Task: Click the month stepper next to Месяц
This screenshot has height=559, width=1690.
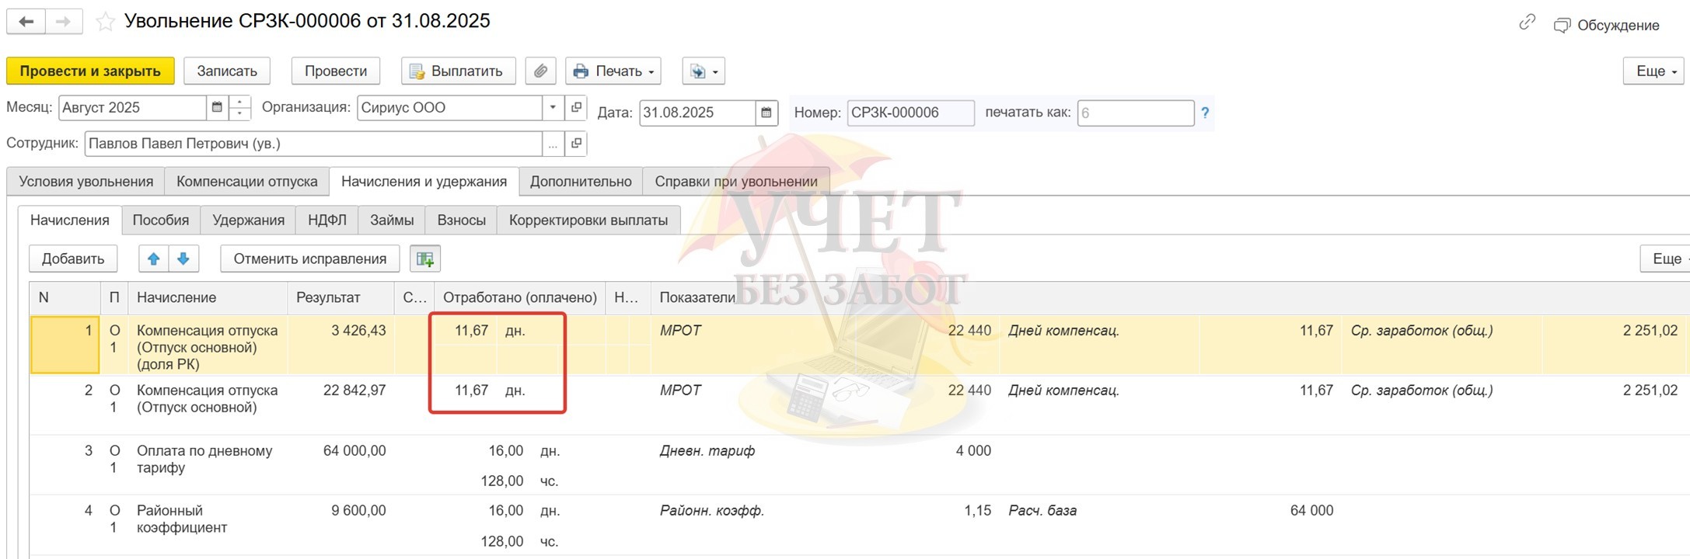Action: click(x=240, y=108)
